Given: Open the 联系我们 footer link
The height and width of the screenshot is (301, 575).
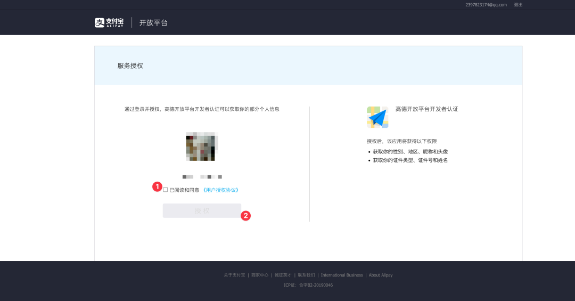Looking at the screenshot, I should click(x=306, y=275).
